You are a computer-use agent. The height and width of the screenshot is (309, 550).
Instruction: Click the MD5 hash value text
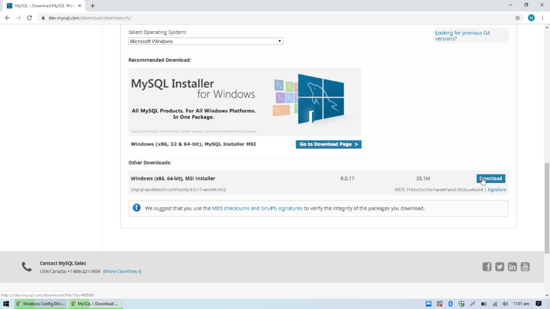[444, 190]
